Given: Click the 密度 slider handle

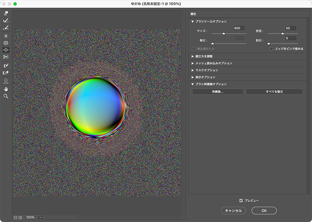Looking at the screenshot, I should coord(282,34).
